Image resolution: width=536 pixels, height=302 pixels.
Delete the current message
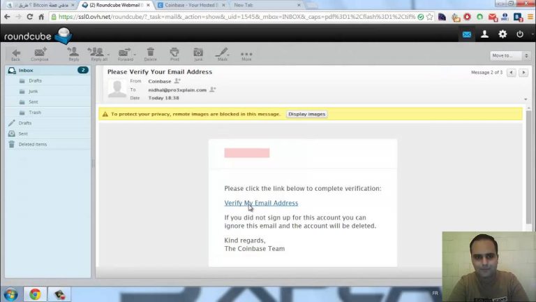(x=151, y=55)
